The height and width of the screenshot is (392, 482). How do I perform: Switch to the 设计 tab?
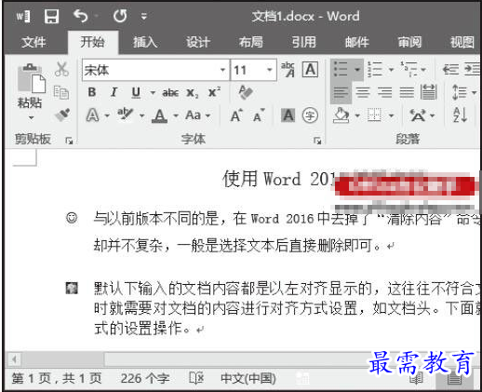pos(198,42)
